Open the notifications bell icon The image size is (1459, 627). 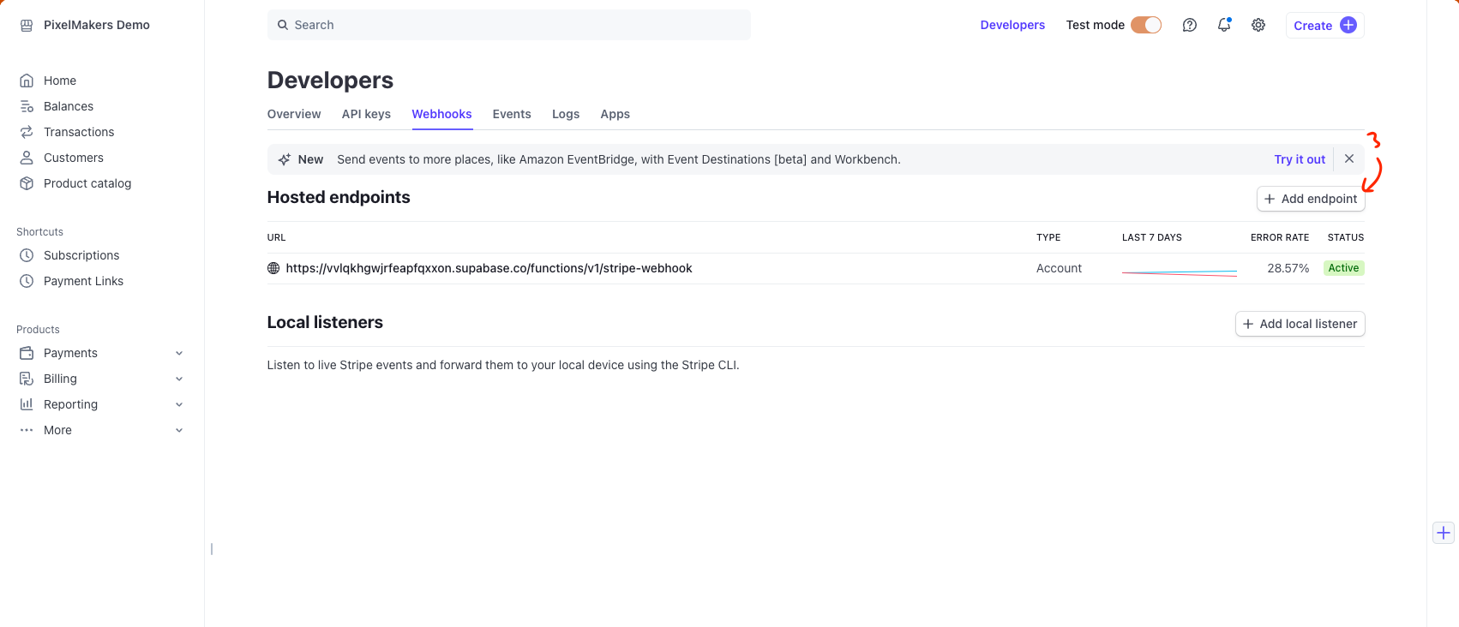point(1224,25)
